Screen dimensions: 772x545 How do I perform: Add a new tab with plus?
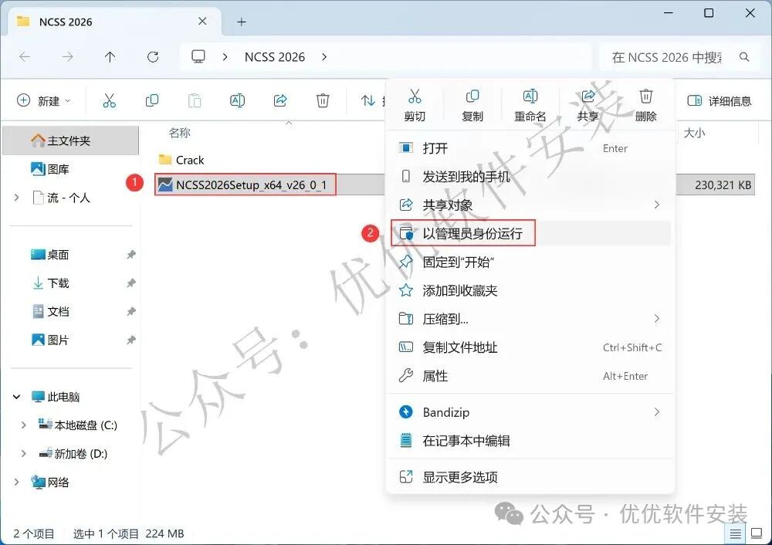coord(241,22)
